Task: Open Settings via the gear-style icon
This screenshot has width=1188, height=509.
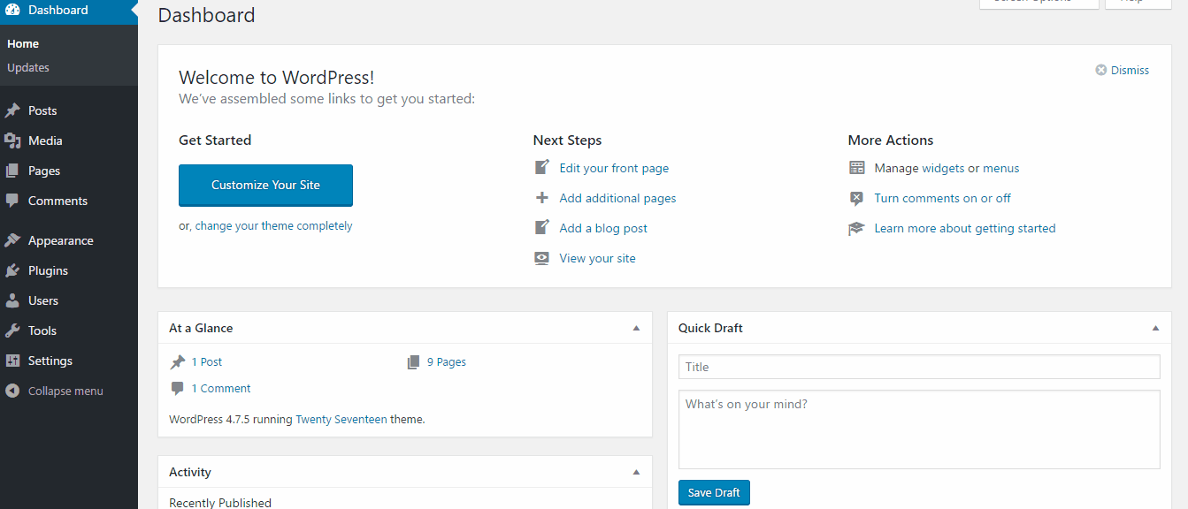Action: pos(13,360)
